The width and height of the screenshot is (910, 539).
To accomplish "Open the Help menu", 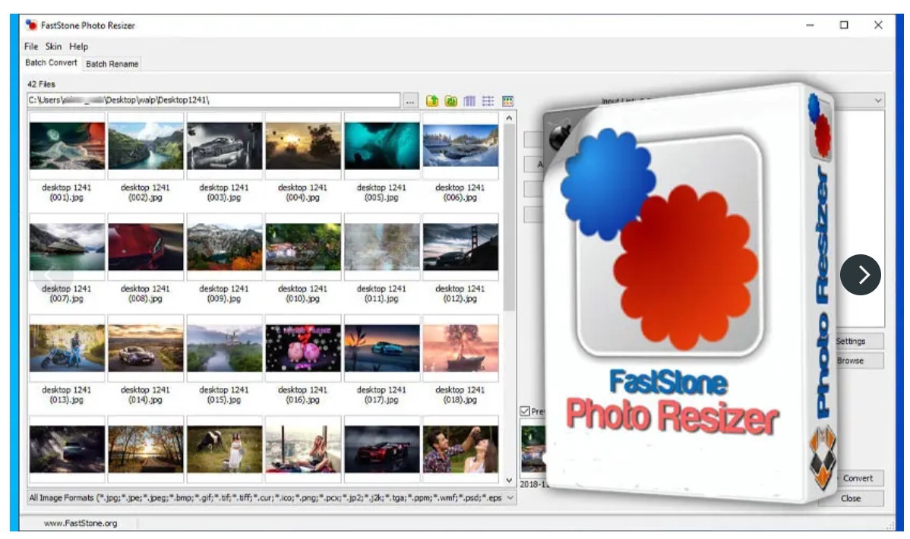I will tap(78, 46).
